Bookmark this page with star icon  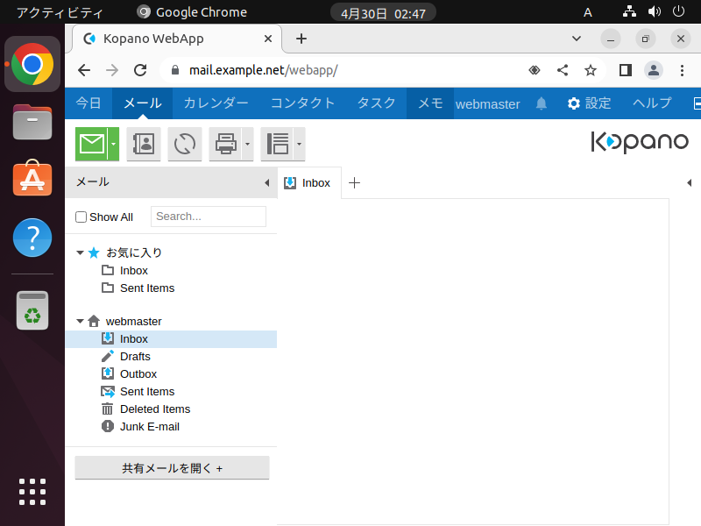click(x=591, y=70)
